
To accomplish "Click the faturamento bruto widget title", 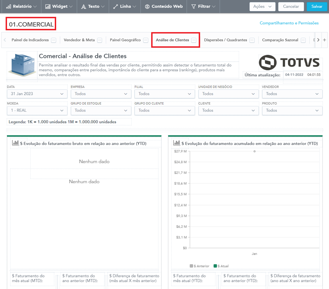I will (83, 143).
